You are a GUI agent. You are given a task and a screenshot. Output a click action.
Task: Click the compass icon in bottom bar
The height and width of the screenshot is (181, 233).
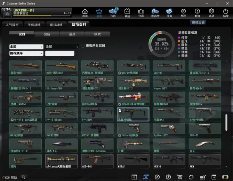point(157,177)
